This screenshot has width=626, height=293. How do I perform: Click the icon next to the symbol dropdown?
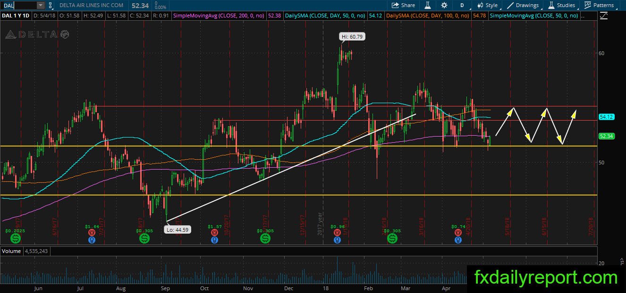(51, 5)
